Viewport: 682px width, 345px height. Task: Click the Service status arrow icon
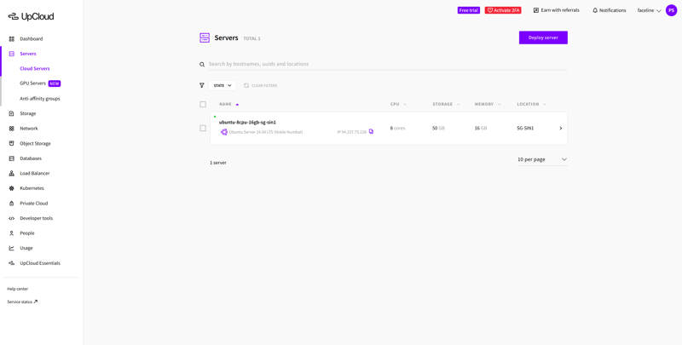click(x=36, y=302)
